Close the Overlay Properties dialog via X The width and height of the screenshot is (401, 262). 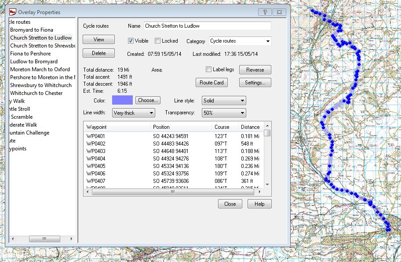pos(278,12)
